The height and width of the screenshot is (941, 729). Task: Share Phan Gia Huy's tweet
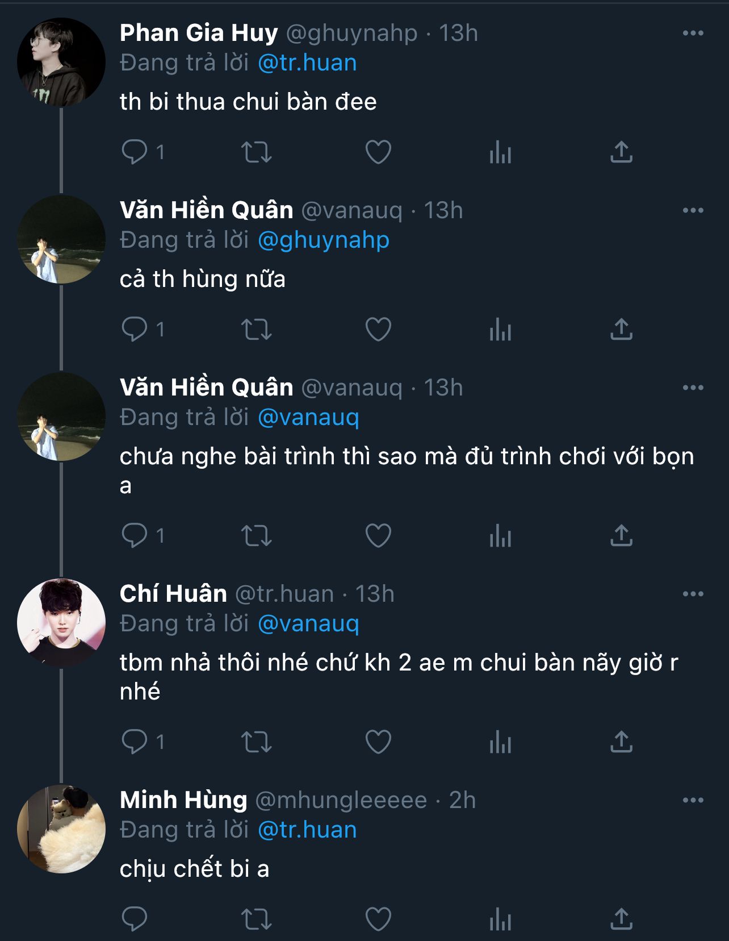621,152
